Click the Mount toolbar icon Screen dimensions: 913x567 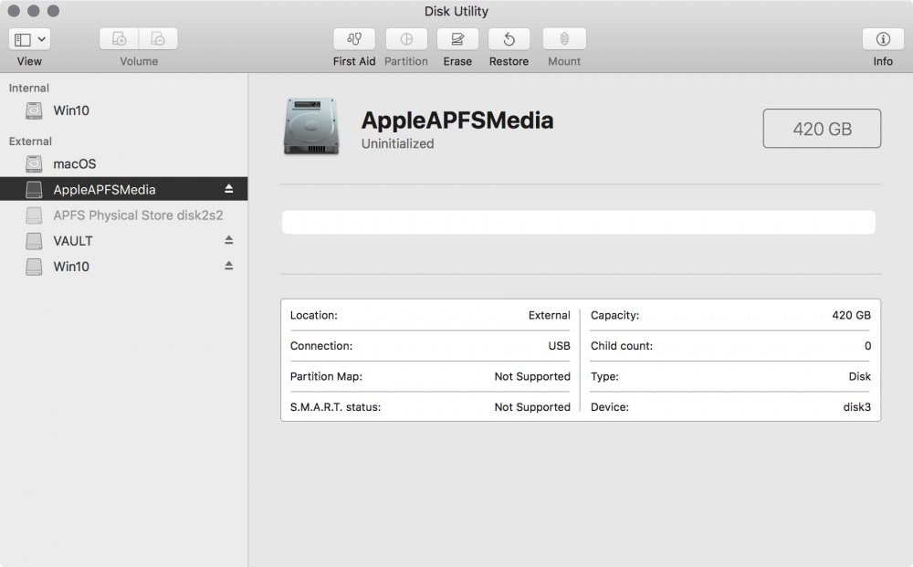click(564, 39)
